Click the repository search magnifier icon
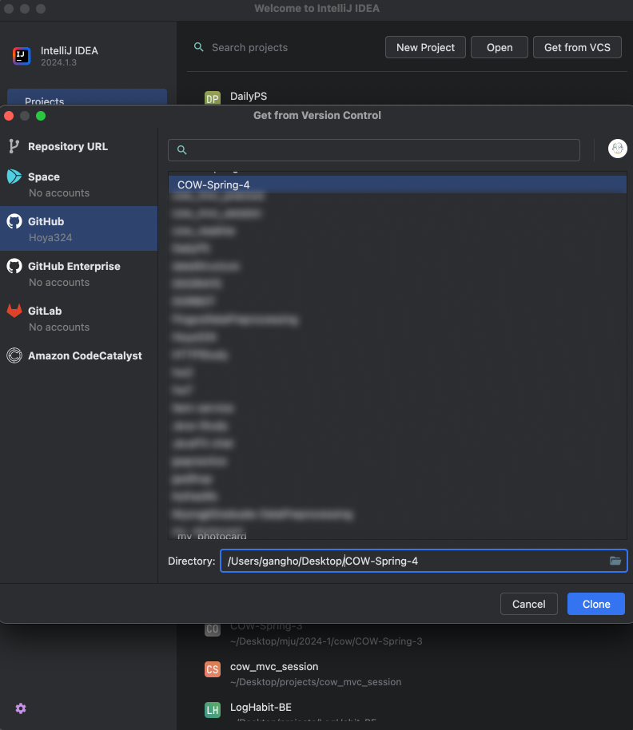633x730 pixels. [x=182, y=150]
